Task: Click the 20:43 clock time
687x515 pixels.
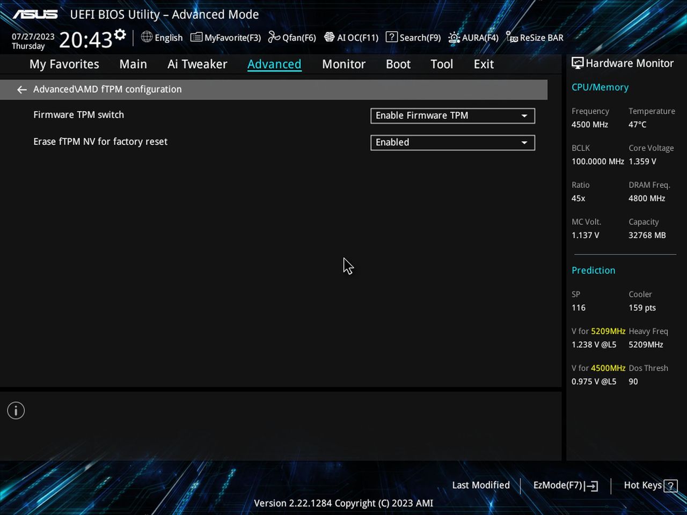Action: coord(86,40)
